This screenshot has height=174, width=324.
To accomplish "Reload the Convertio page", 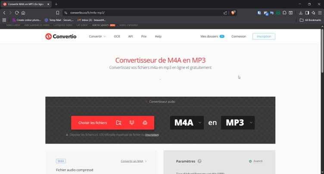I will pyautogui.click(x=17, y=13).
